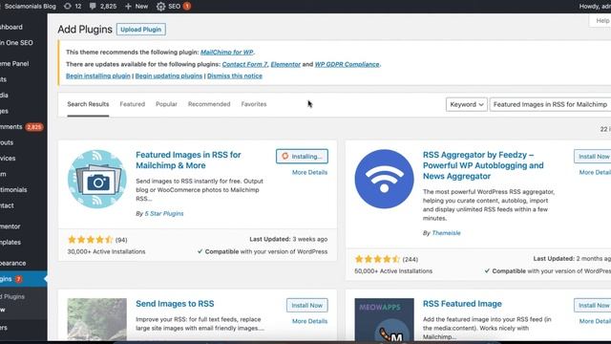This screenshot has width=611, height=344.
Task: Open the Comments sidebar item with 2,825 badge
Action: (21, 127)
